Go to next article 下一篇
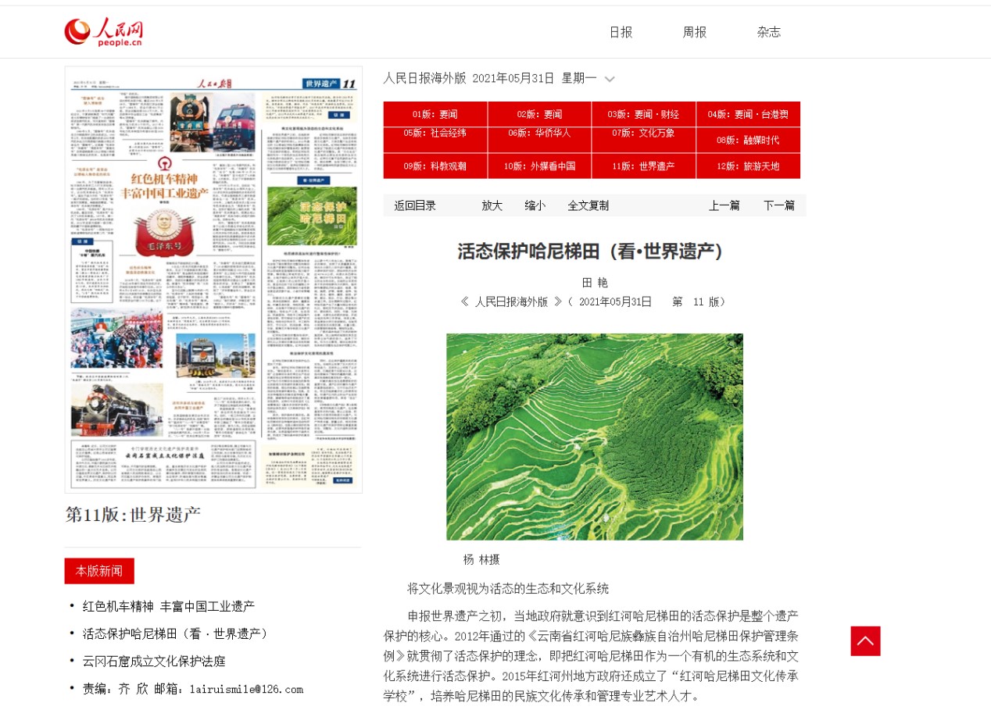This screenshot has height=710, width=991. coord(778,205)
